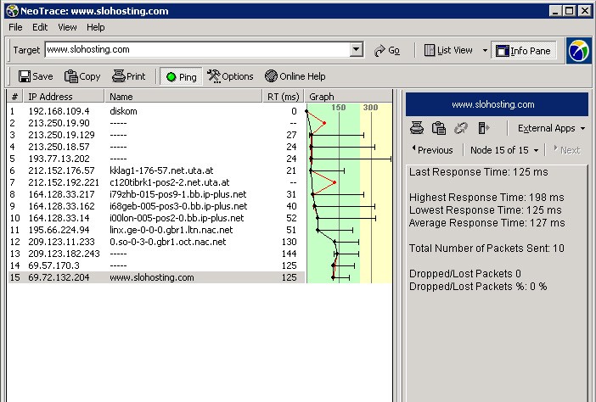Click the info pane export arrow icon
The width and height of the screenshot is (596, 402).
click(483, 128)
